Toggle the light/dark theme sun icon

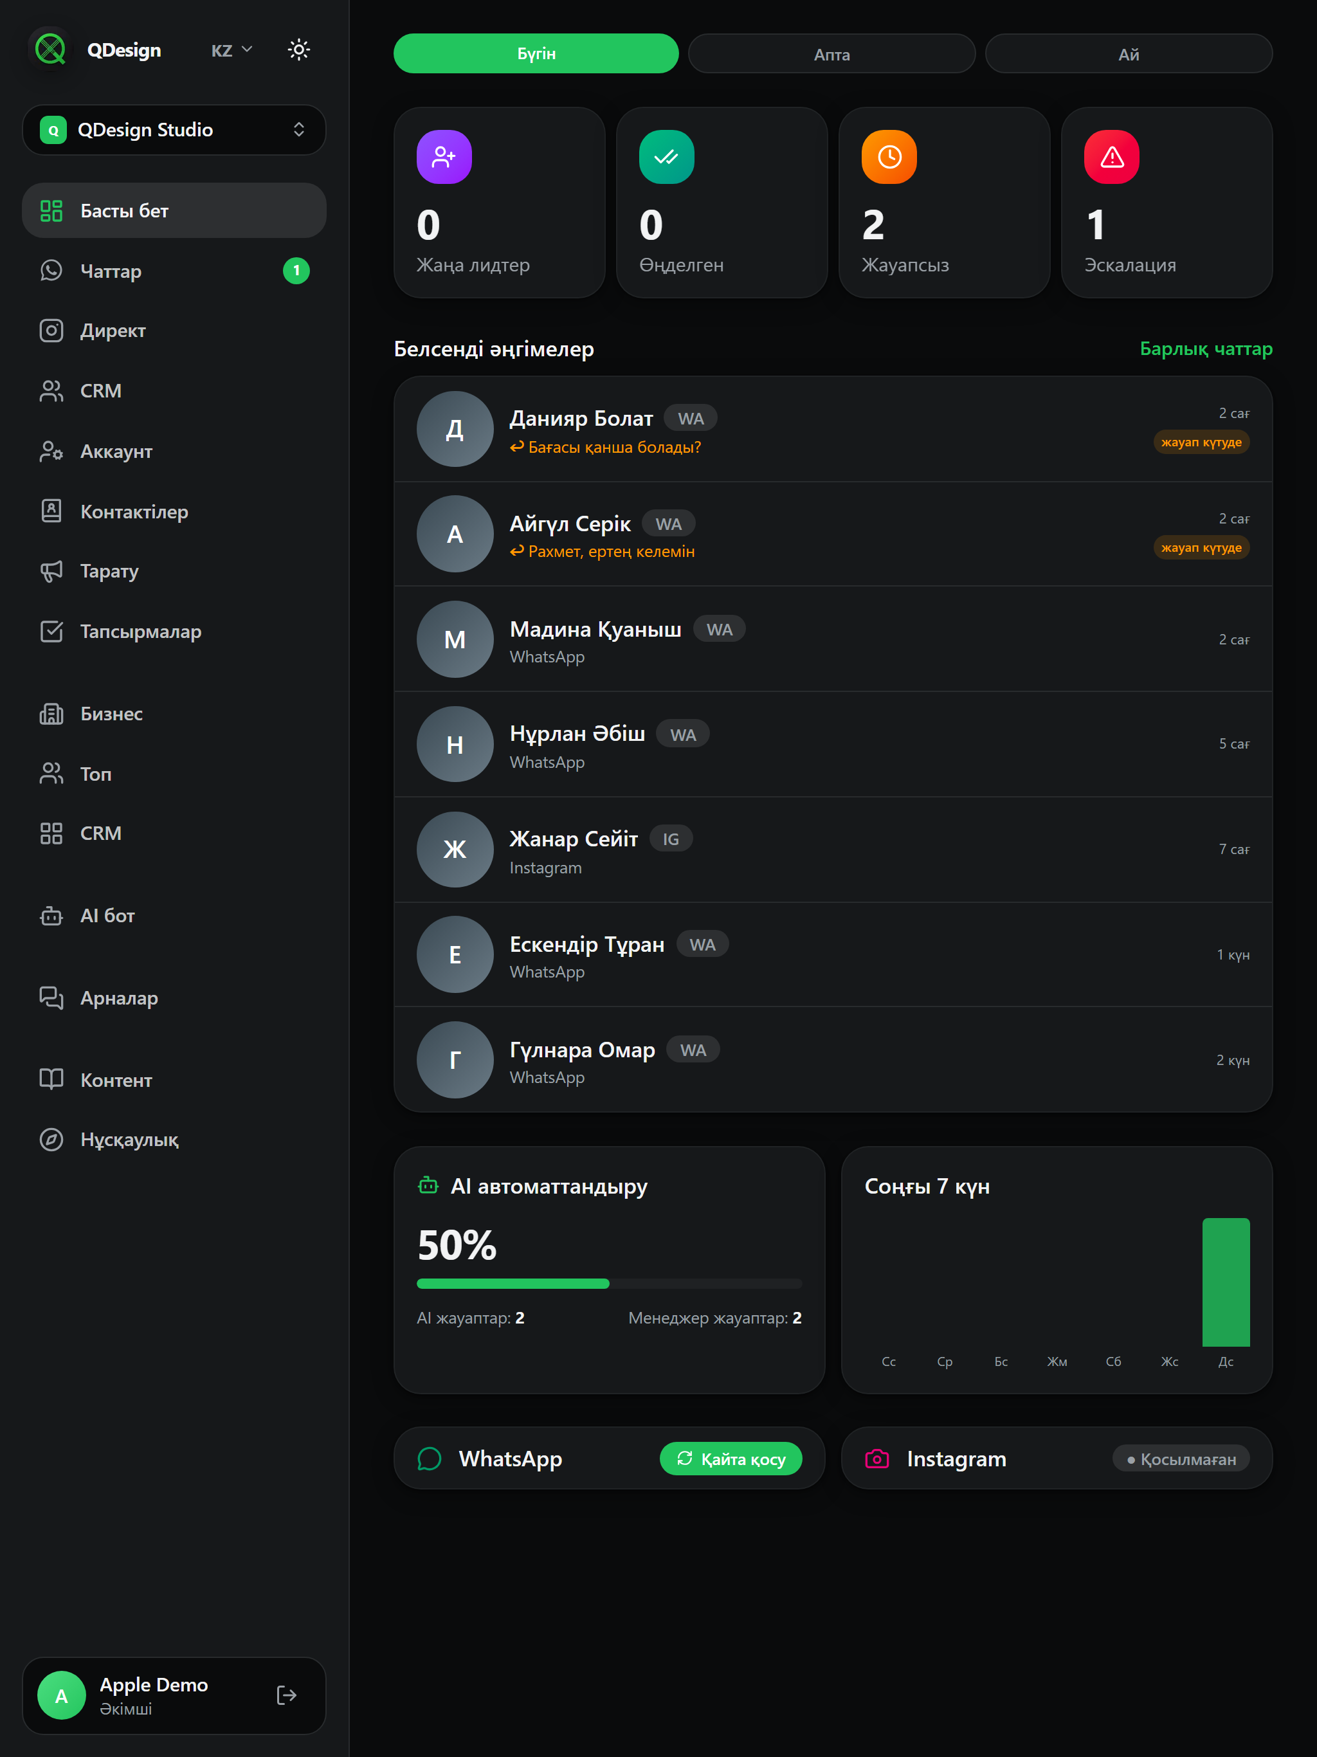click(x=298, y=50)
